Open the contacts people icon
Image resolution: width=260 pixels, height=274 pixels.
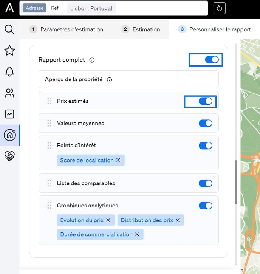point(9,93)
